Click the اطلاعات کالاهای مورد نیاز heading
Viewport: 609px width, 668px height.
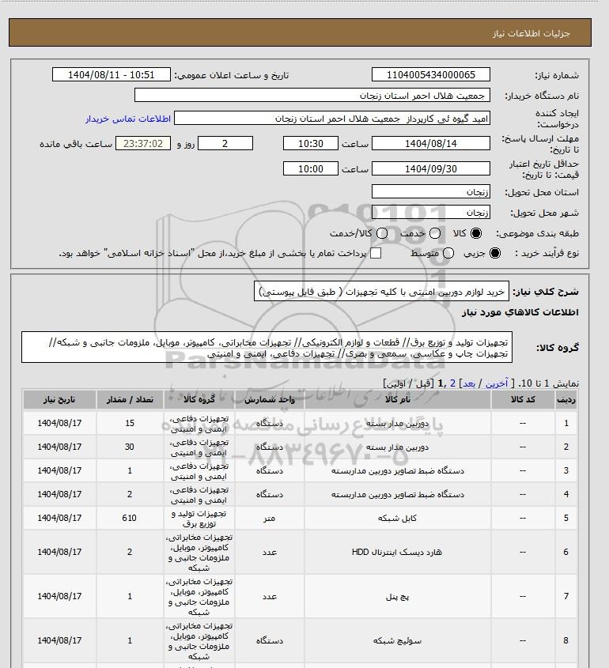520,312
